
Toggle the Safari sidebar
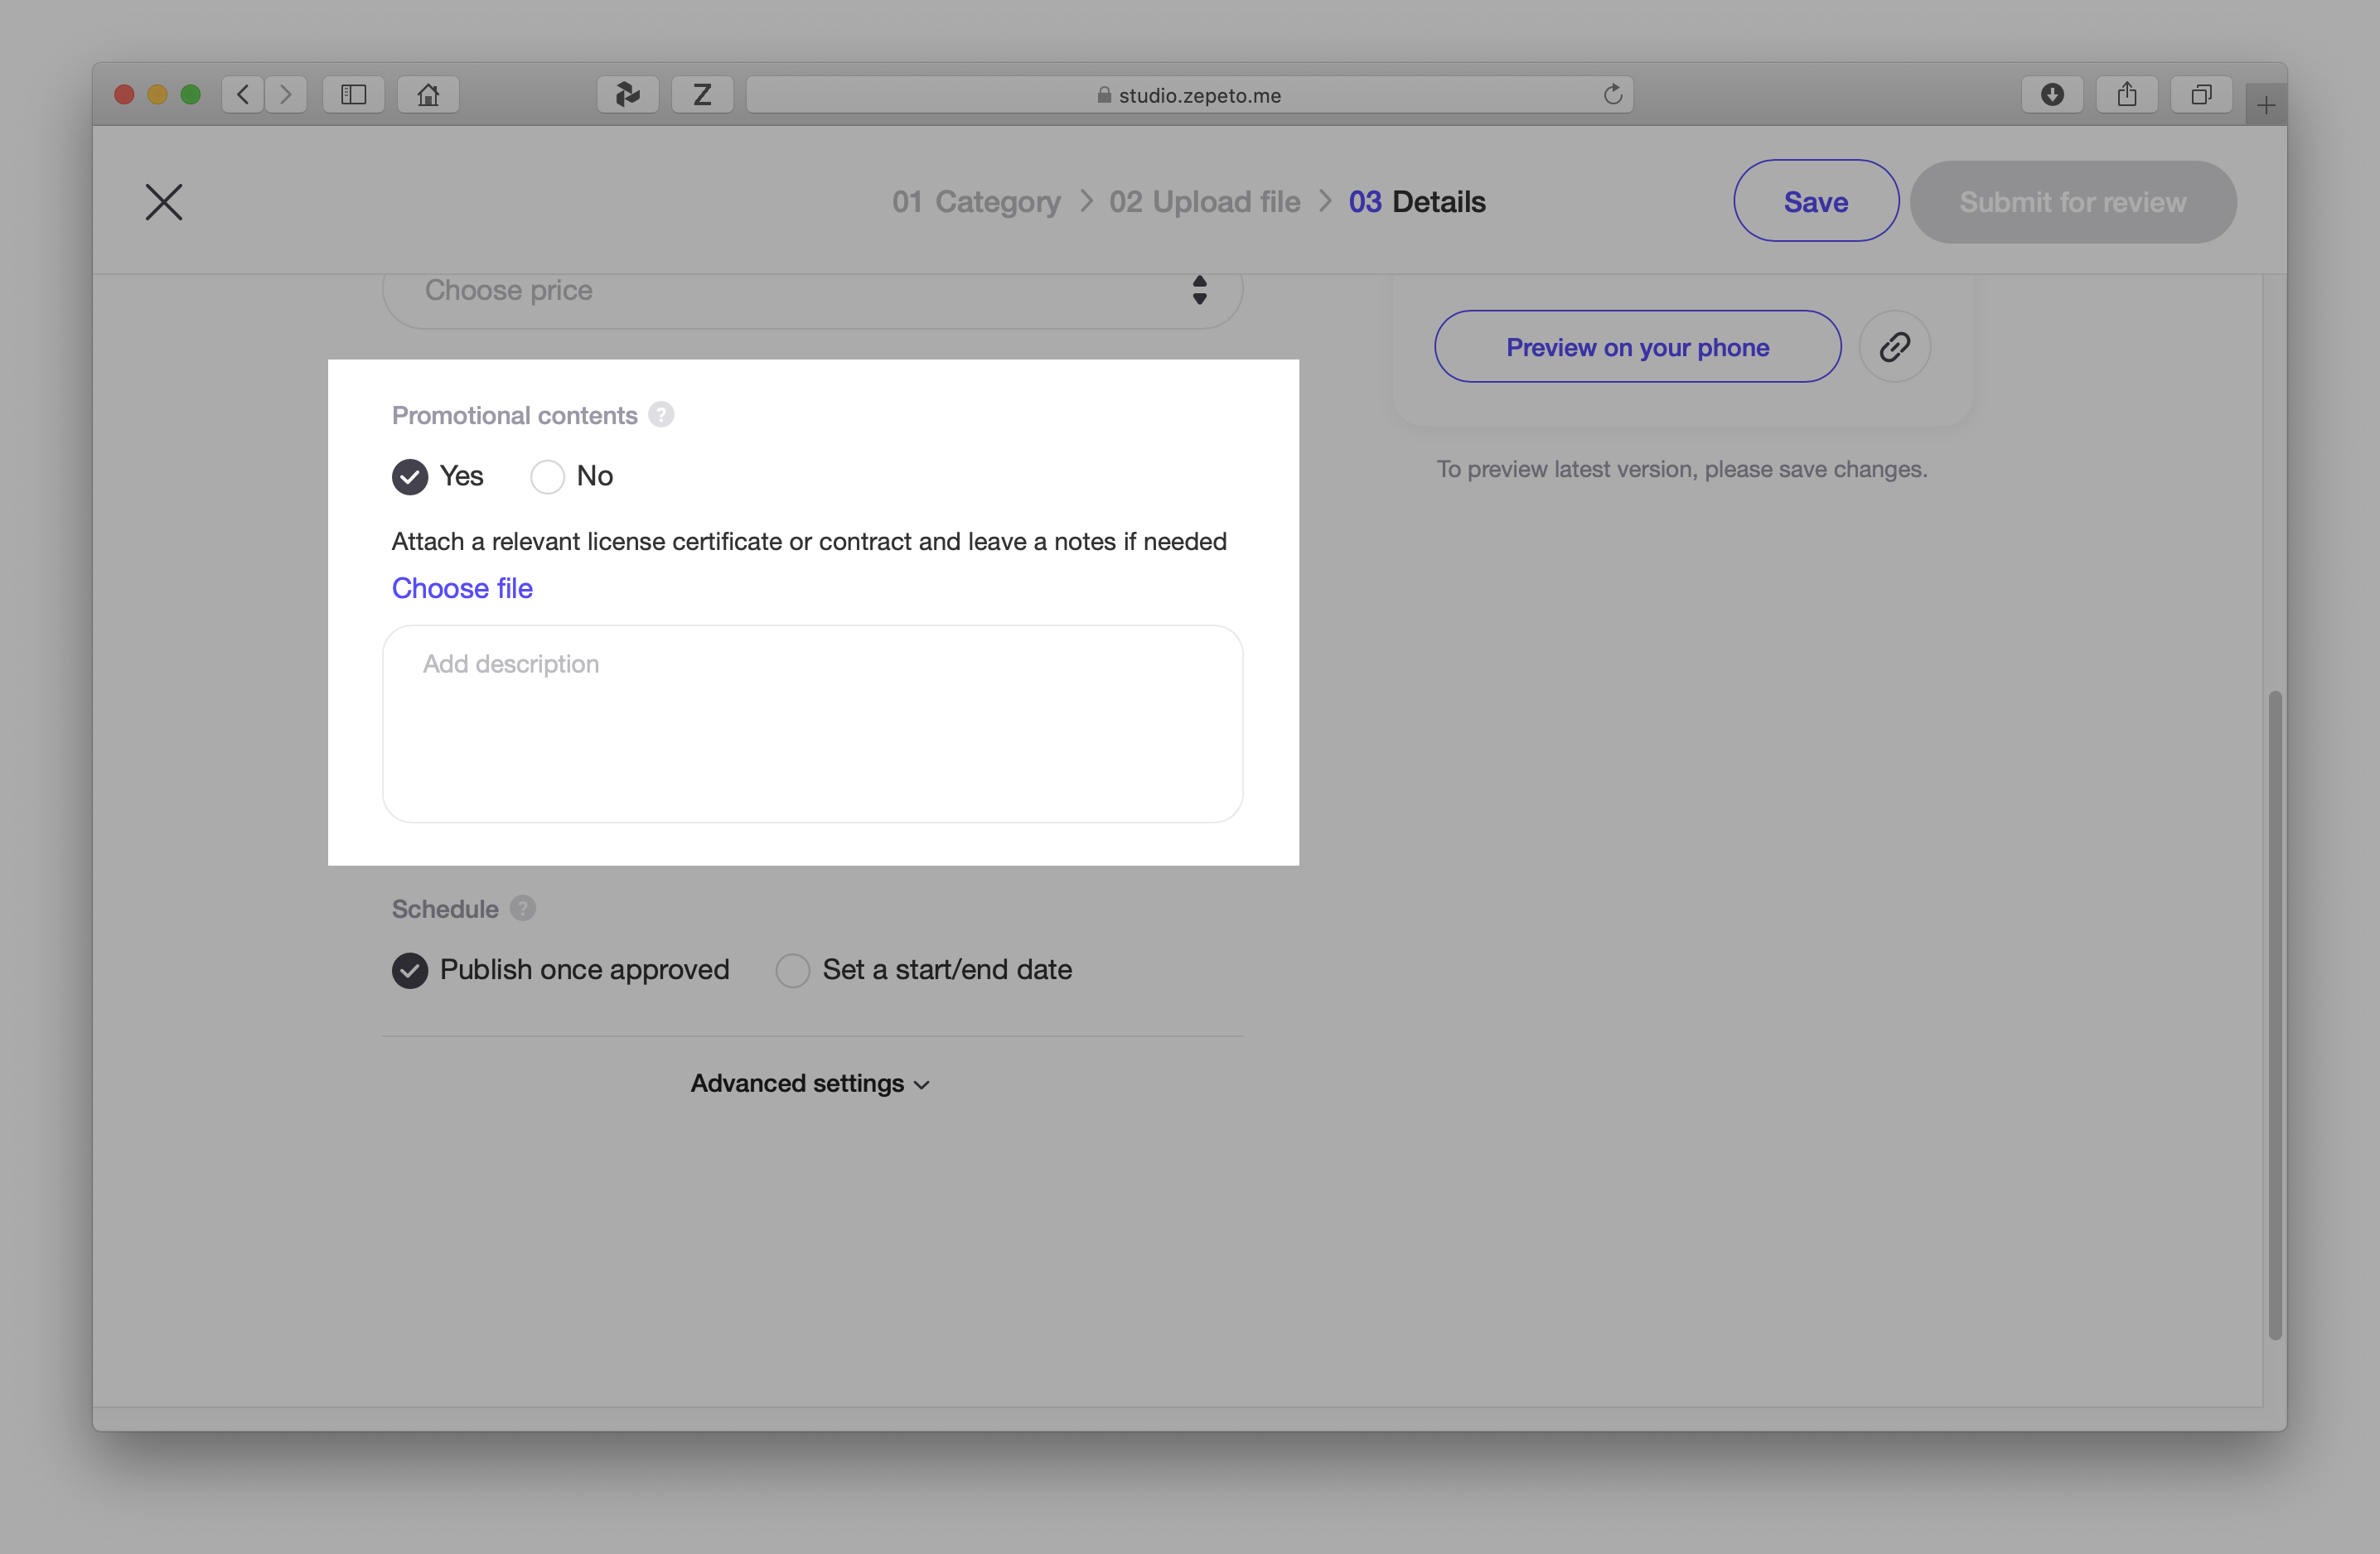point(354,95)
